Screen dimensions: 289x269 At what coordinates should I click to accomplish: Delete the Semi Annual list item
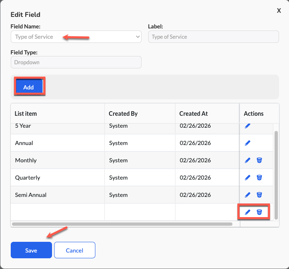point(259,195)
